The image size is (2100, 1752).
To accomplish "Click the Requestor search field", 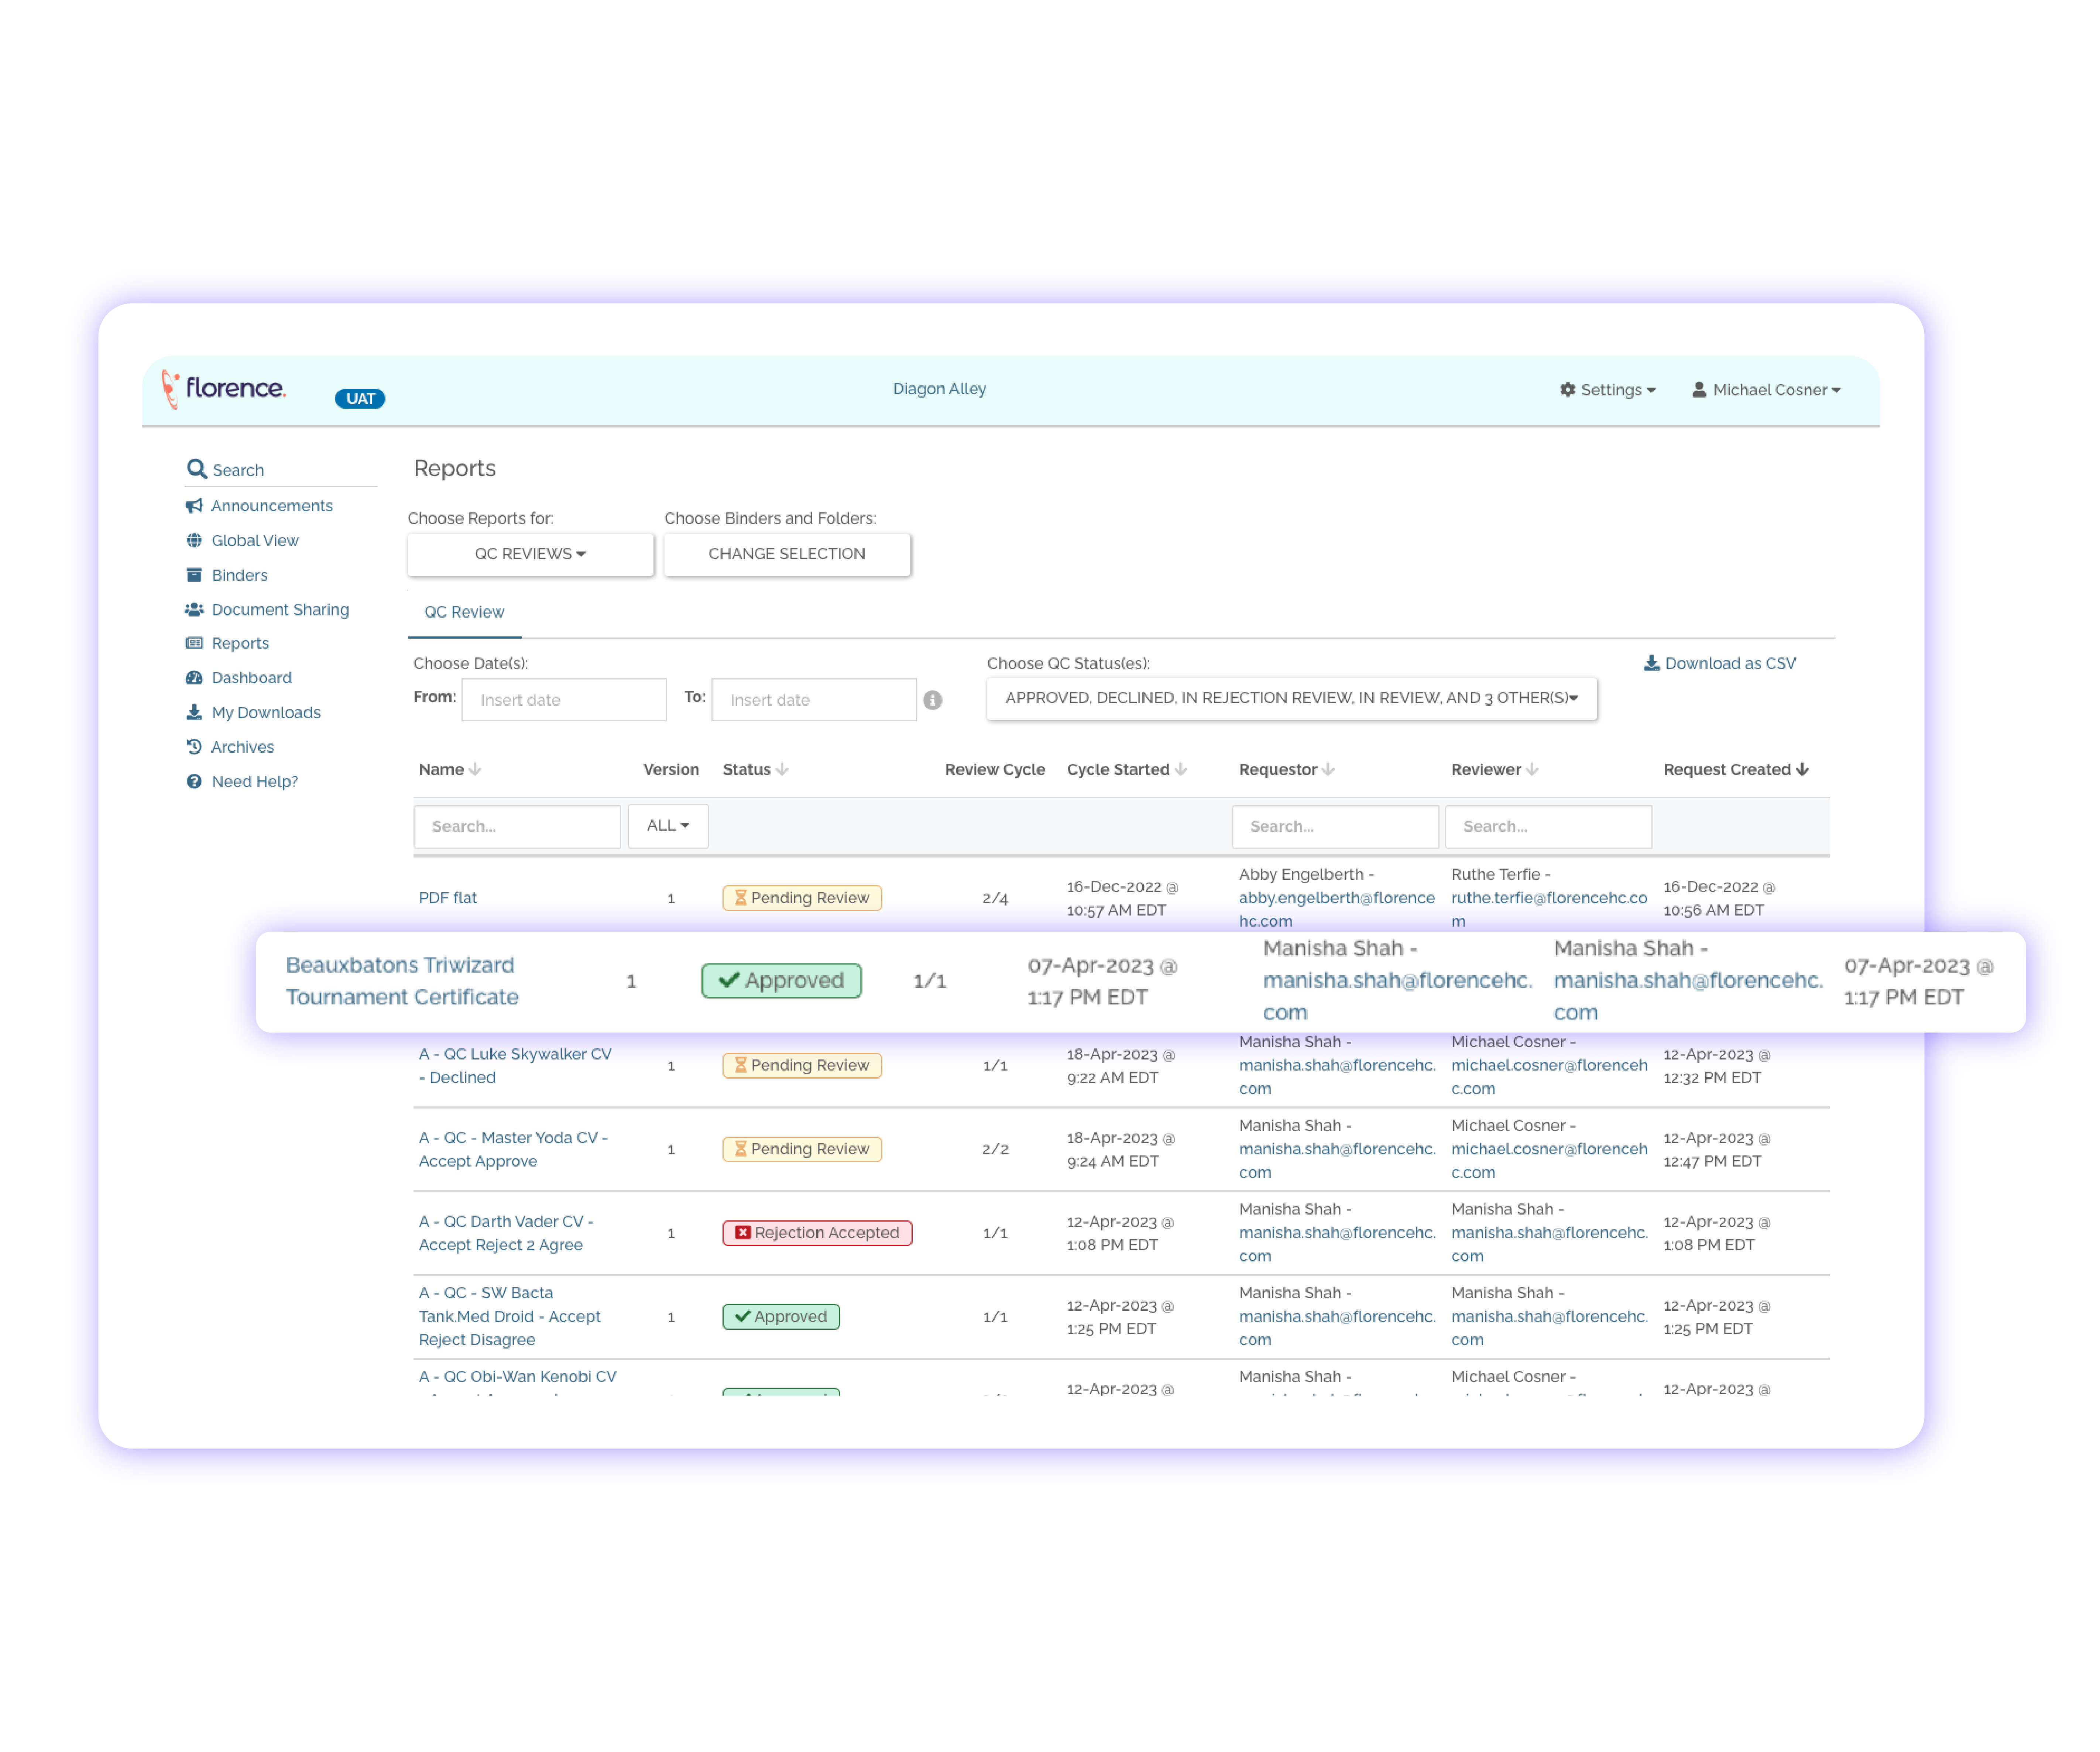I will coord(1335,826).
